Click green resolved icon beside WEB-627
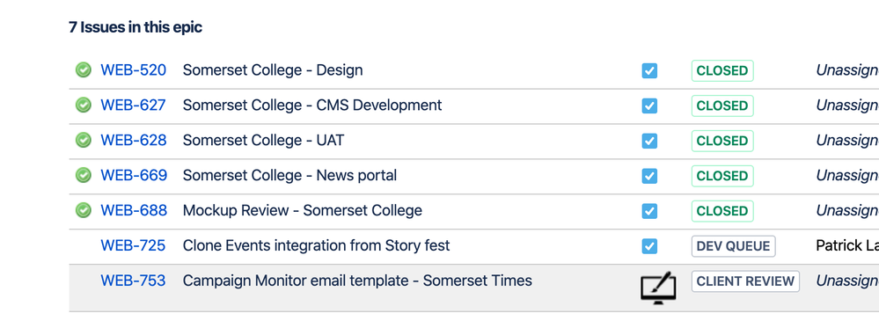 (83, 106)
